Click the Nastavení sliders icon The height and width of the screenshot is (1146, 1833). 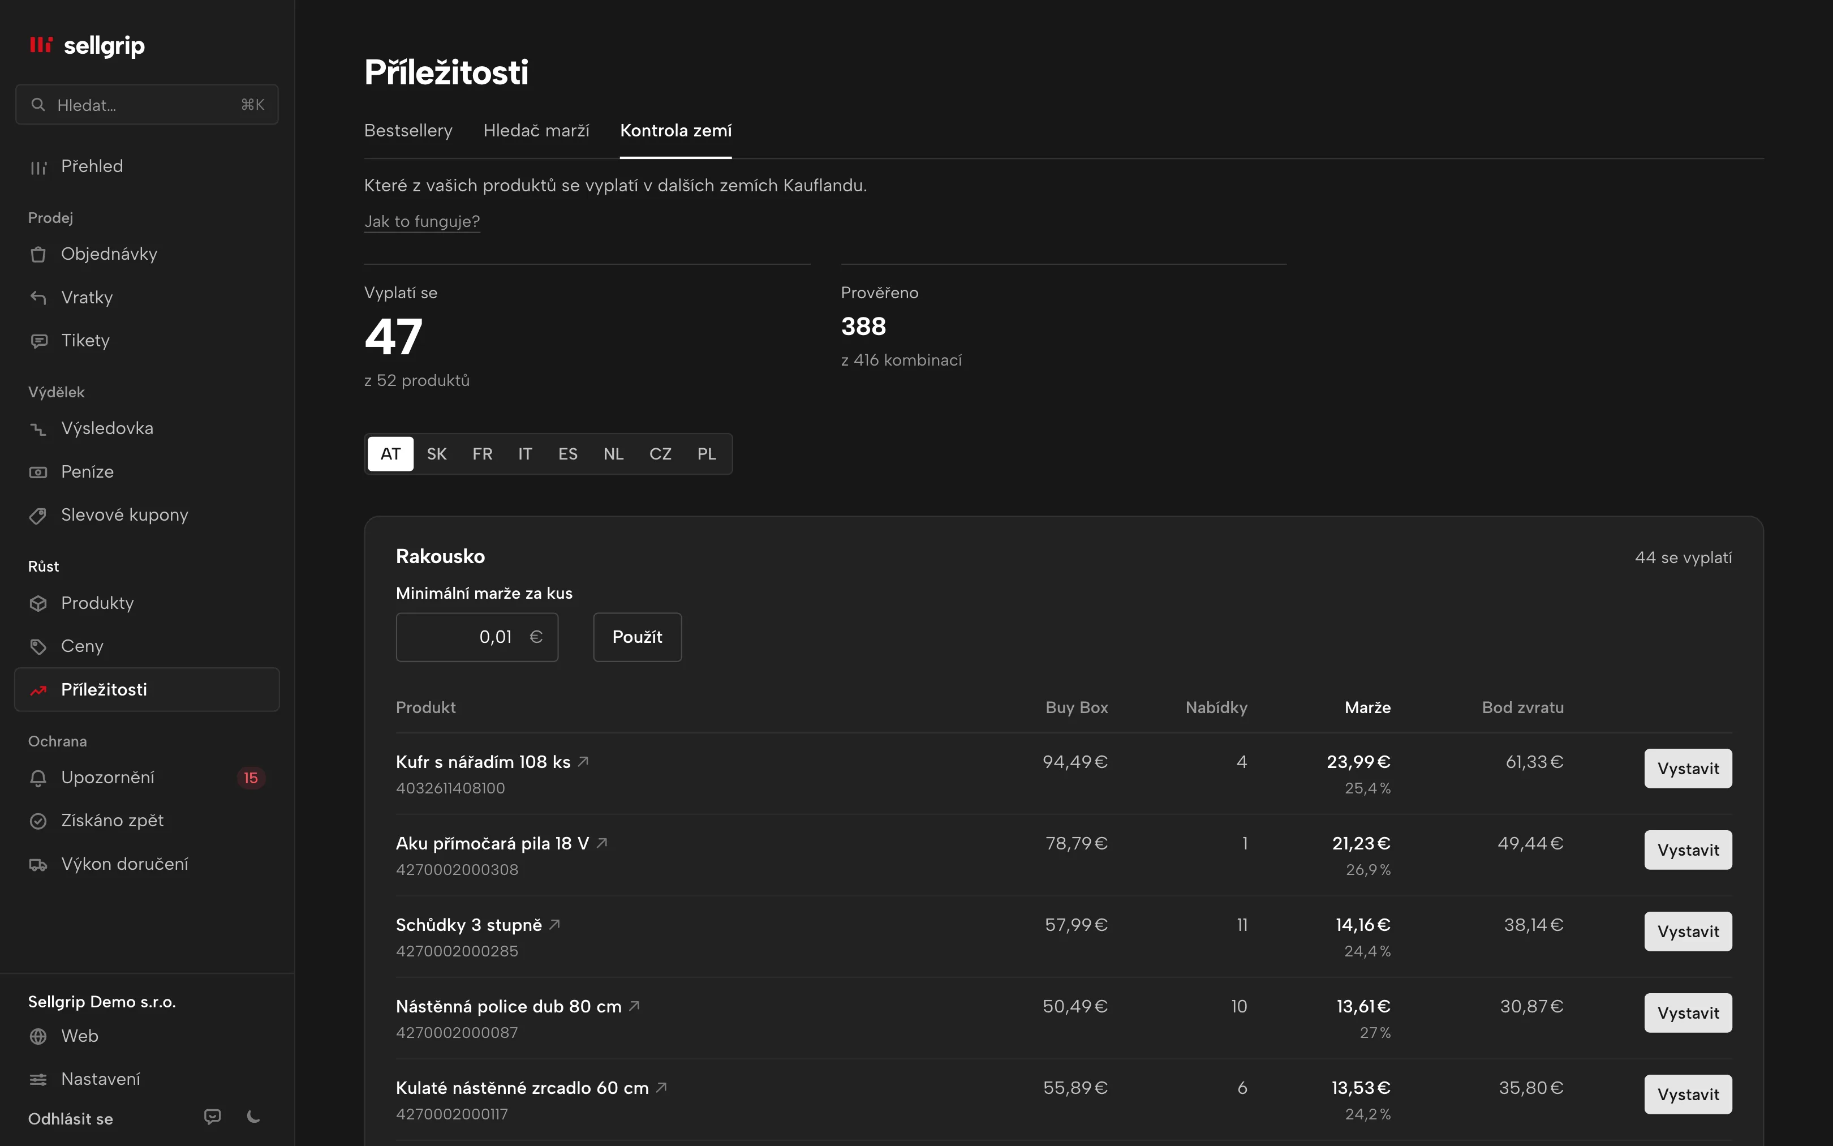38,1080
